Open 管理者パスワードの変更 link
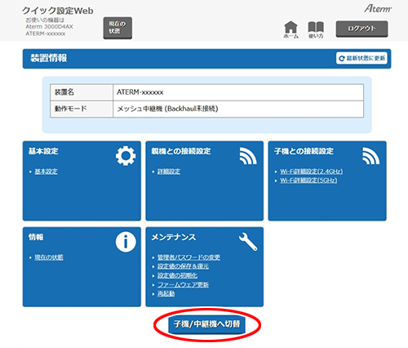The height and width of the screenshot is (348, 408). coord(188,257)
